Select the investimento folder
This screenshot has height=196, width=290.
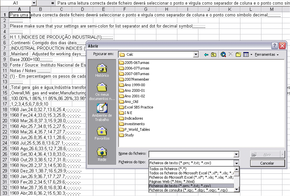pyautogui.click(x=132, y=124)
